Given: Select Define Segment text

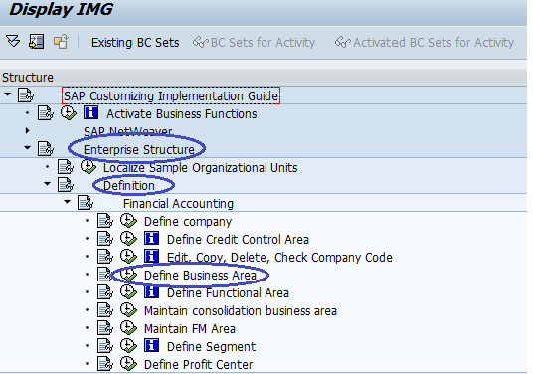Looking at the screenshot, I should (x=211, y=347).
